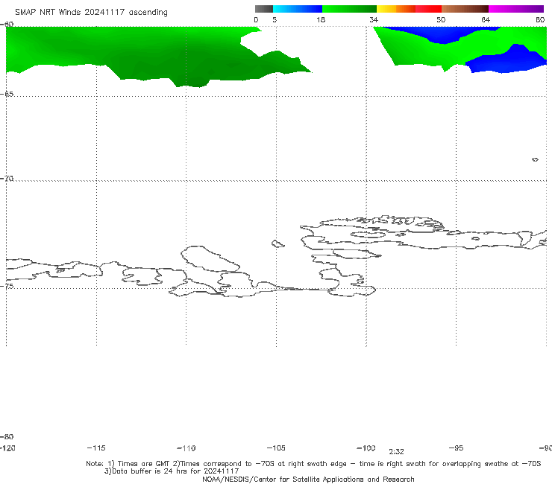Click the 'Data buffer is 24 hrs' note
The width and height of the screenshot is (552, 484).
coord(172,471)
